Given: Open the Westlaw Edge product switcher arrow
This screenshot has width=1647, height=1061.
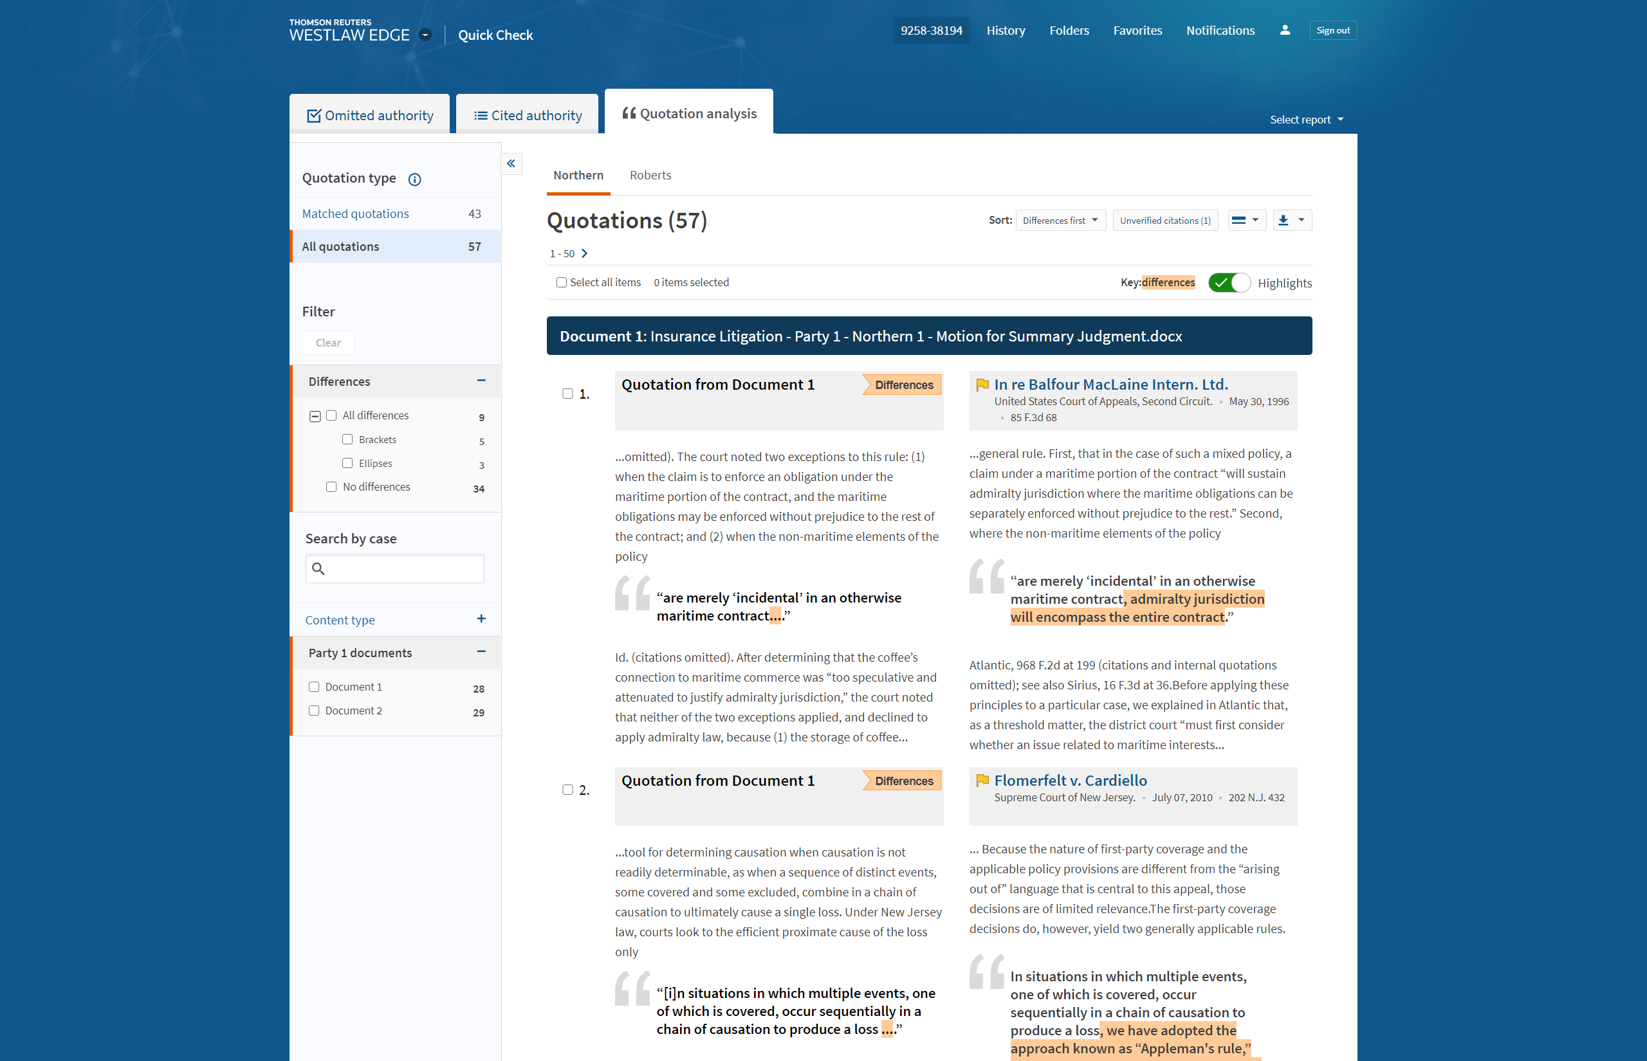Looking at the screenshot, I should pyautogui.click(x=425, y=35).
